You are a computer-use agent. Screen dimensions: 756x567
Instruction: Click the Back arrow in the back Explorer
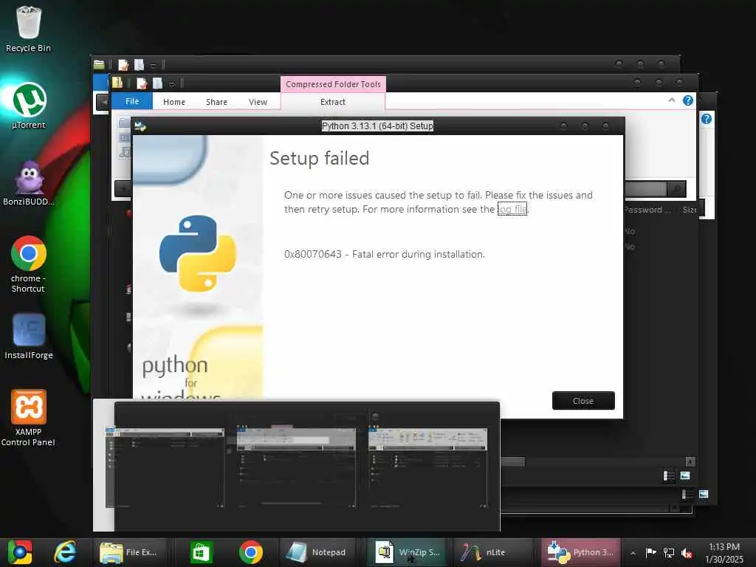[x=102, y=102]
